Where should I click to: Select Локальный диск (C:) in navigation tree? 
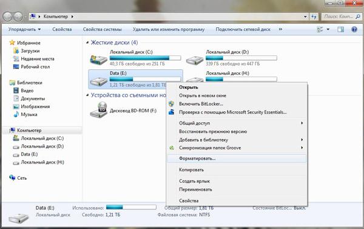click(x=42, y=138)
